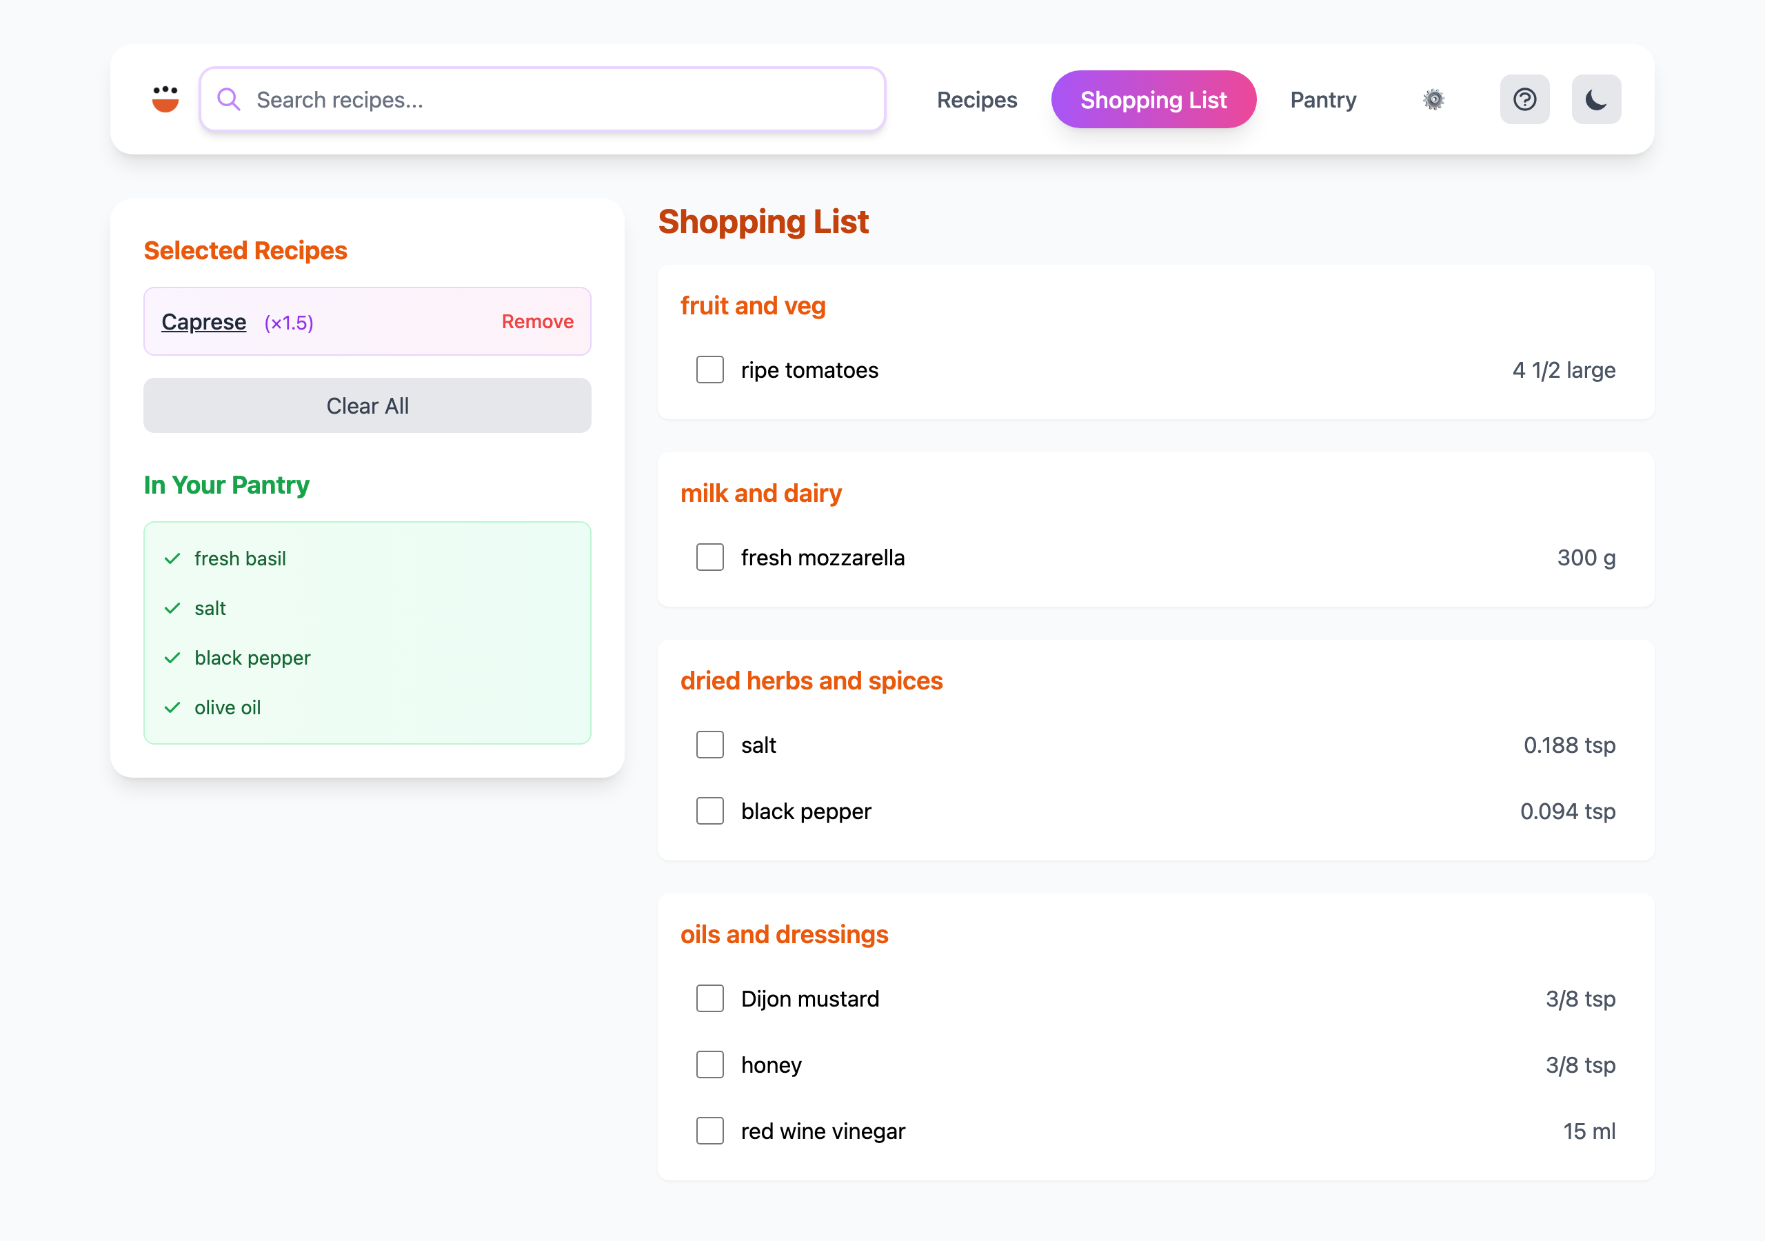1765x1241 pixels.
Task: Remove the Caprese recipe from selection
Action: [536, 321]
